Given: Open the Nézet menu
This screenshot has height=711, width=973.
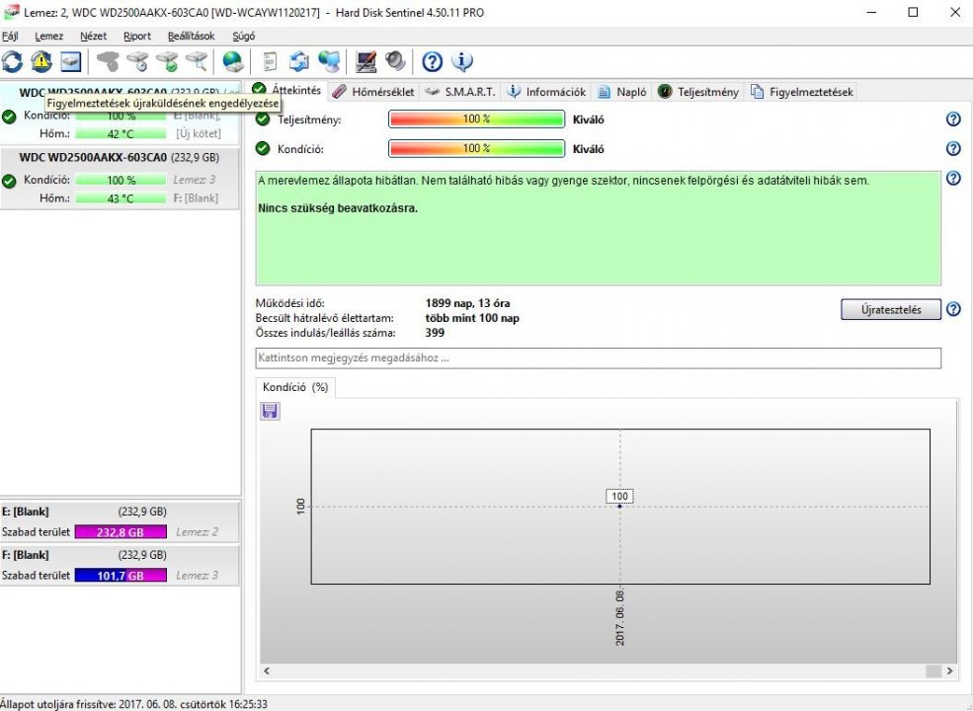Looking at the screenshot, I should [93, 36].
